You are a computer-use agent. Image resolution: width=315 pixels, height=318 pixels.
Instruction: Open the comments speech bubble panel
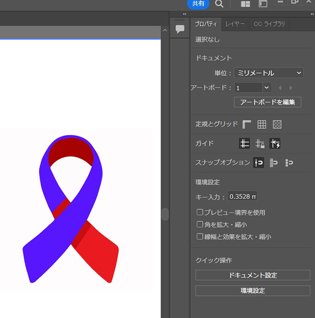click(x=180, y=29)
